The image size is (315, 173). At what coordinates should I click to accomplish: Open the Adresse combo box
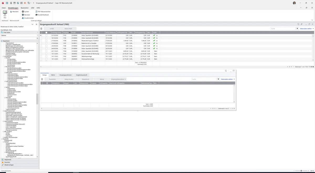pyautogui.click(x=19, y=35)
